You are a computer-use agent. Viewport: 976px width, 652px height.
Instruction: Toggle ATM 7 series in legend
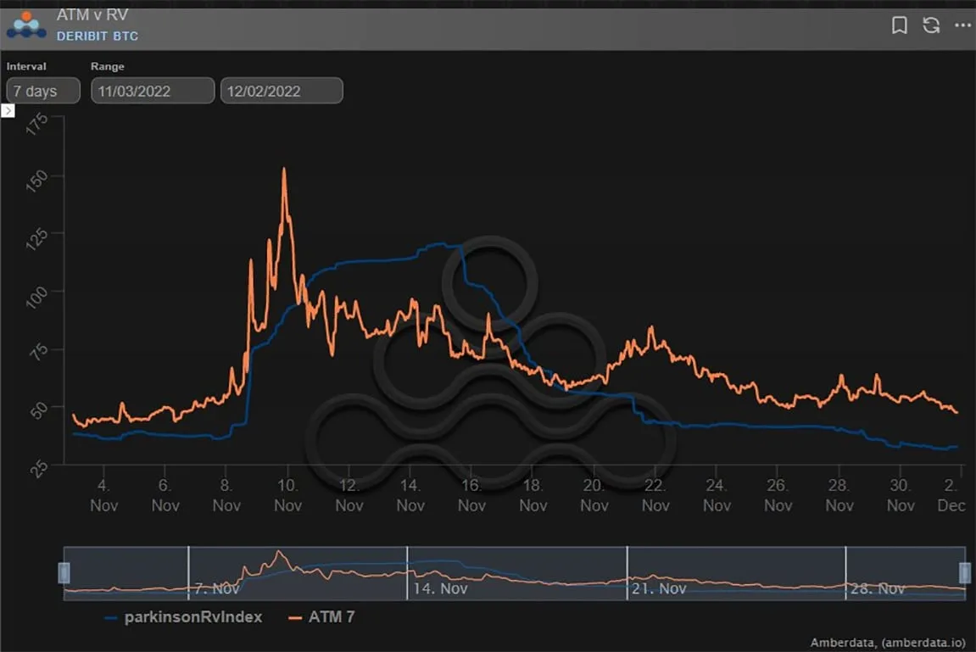[322, 617]
